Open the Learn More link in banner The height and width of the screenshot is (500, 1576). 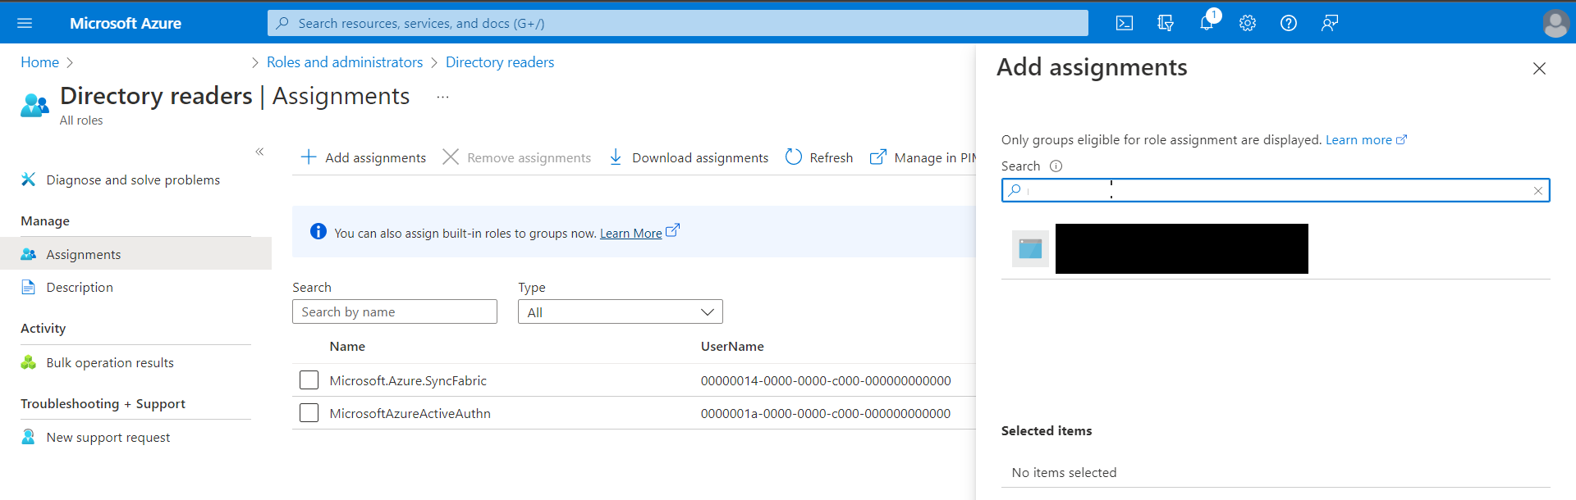(630, 234)
